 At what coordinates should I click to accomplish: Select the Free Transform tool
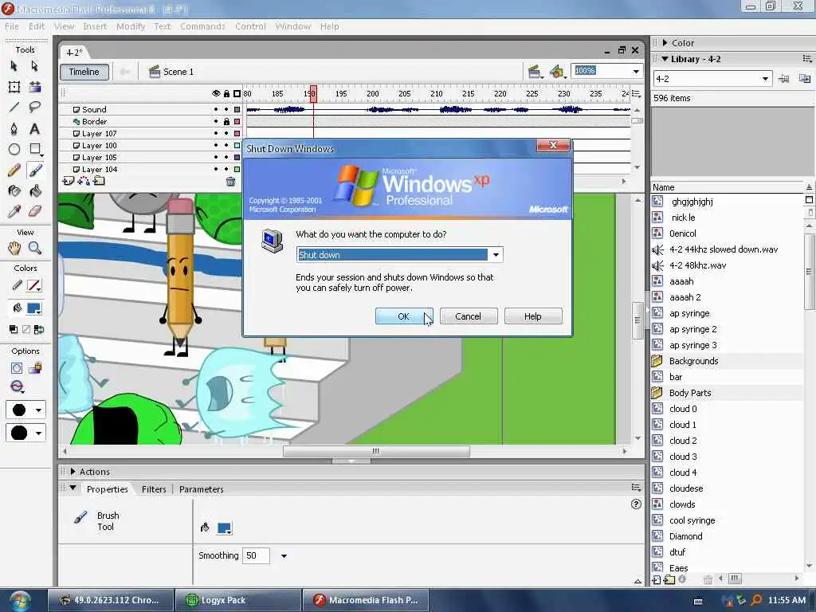(14, 87)
